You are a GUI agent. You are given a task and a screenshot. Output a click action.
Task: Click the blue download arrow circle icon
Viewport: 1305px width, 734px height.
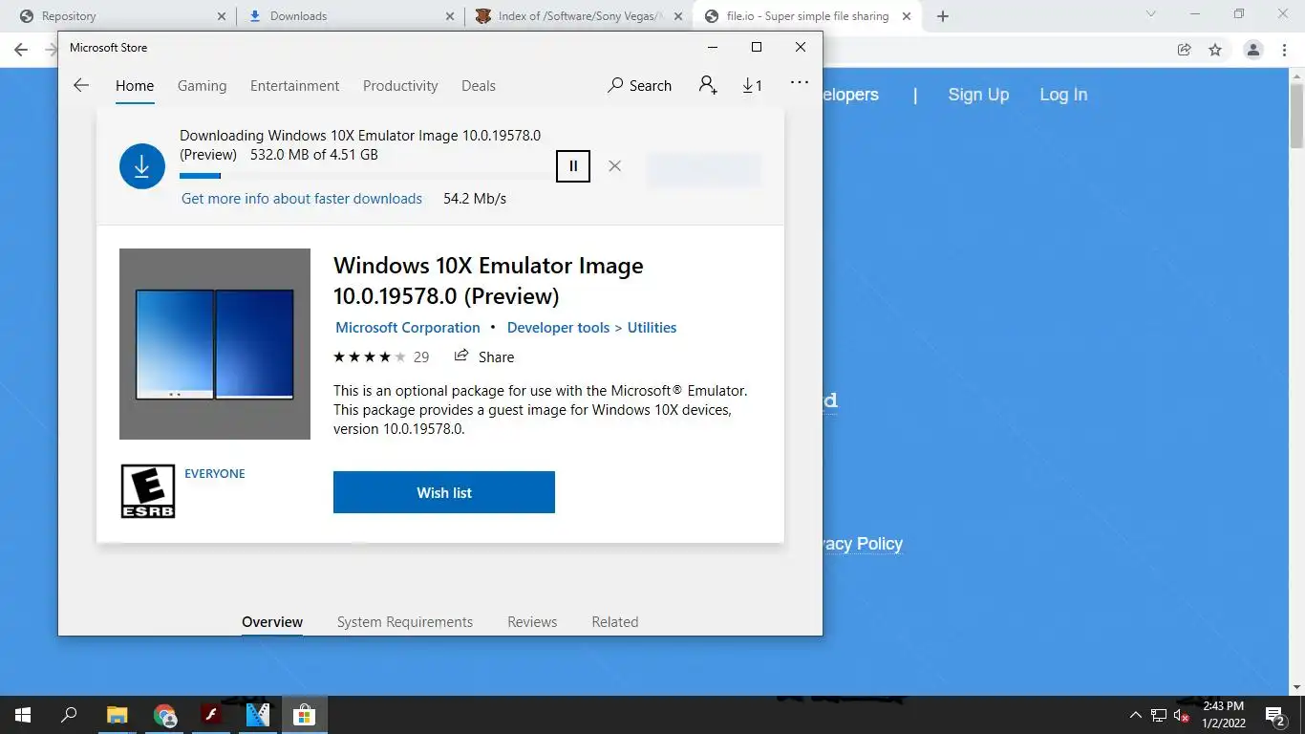click(x=142, y=166)
